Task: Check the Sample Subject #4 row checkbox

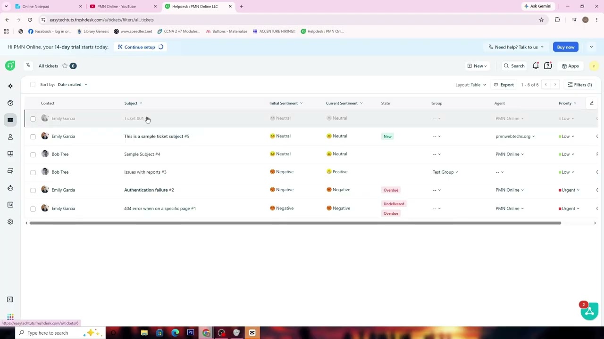Action: pyautogui.click(x=33, y=154)
